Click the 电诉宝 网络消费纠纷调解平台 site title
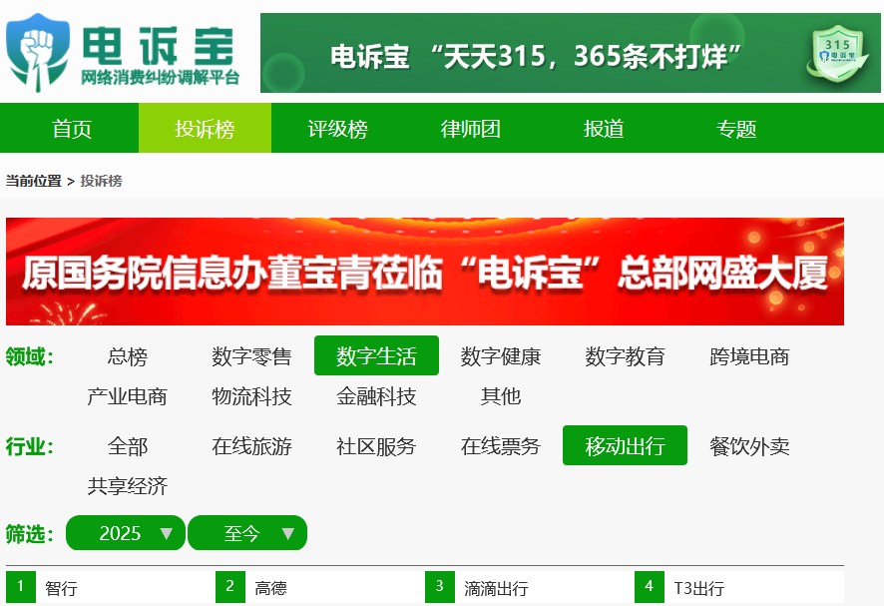The width and height of the screenshot is (884, 606). (x=160, y=55)
